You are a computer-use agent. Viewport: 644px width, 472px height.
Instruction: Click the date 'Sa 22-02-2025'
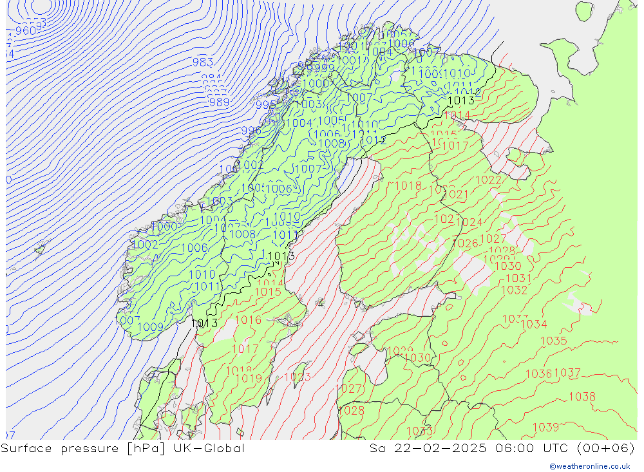tap(428, 448)
